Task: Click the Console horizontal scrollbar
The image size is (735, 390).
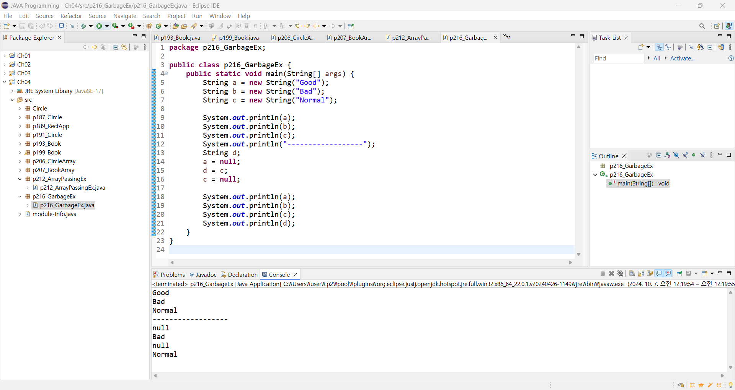Action: click(x=439, y=375)
